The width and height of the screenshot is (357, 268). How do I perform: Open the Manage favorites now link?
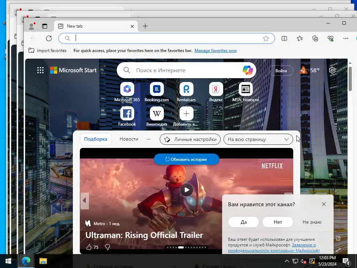click(215, 51)
